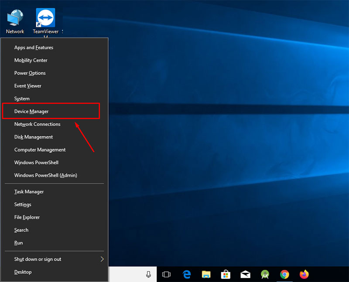Open Computer Management
The width and height of the screenshot is (349, 282).
(54, 149)
